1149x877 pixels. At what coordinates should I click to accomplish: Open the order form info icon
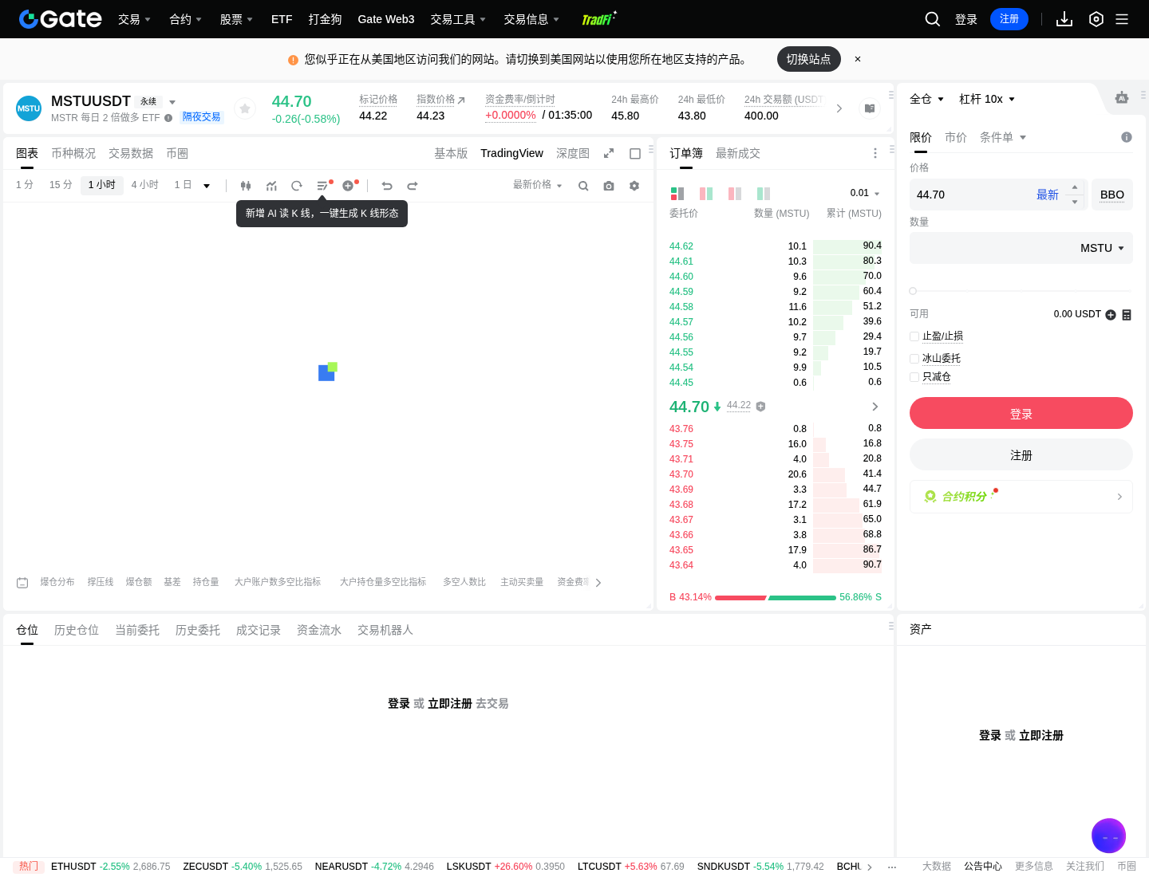[1127, 137]
